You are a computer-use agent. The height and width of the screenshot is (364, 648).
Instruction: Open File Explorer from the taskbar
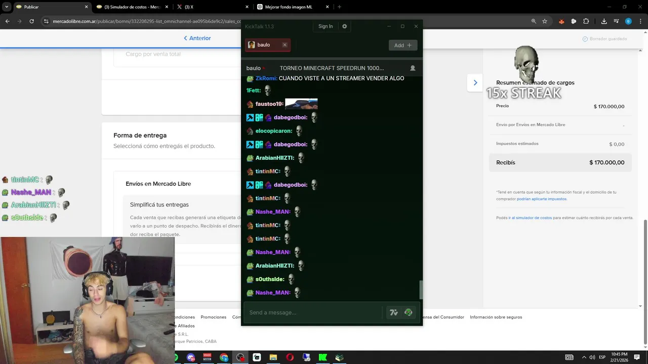coord(273,357)
